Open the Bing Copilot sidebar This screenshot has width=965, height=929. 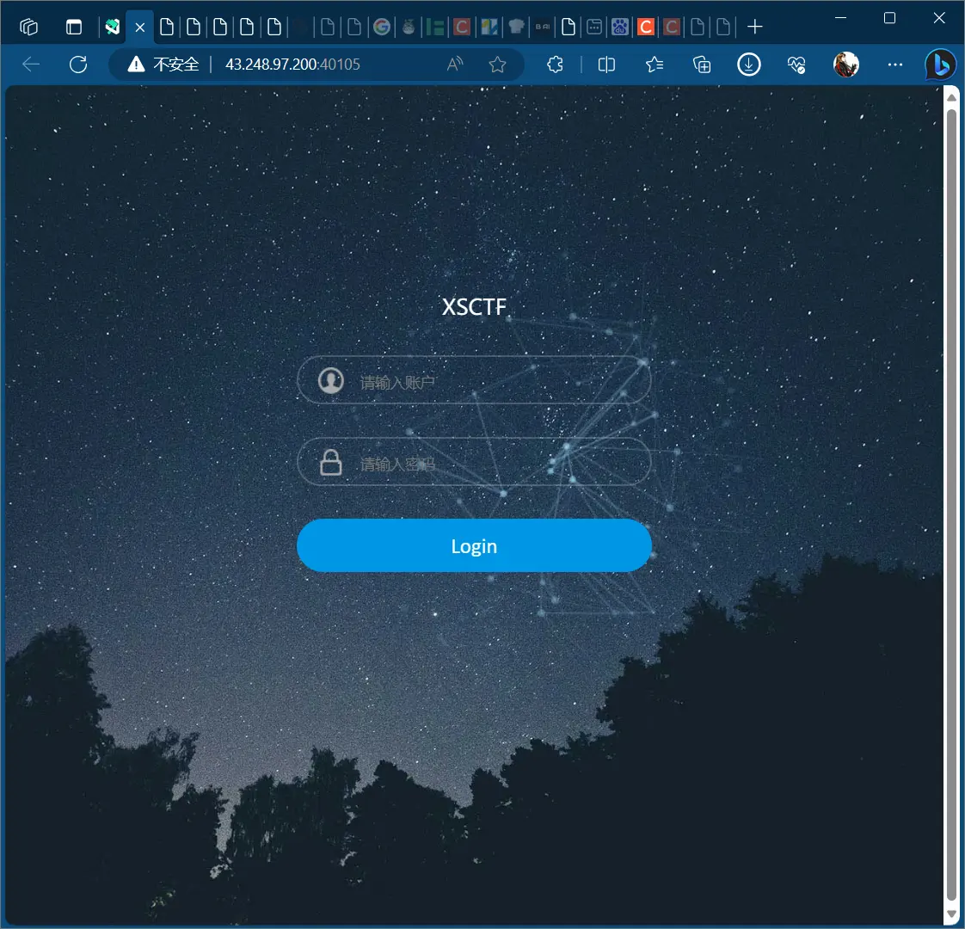[940, 65]
